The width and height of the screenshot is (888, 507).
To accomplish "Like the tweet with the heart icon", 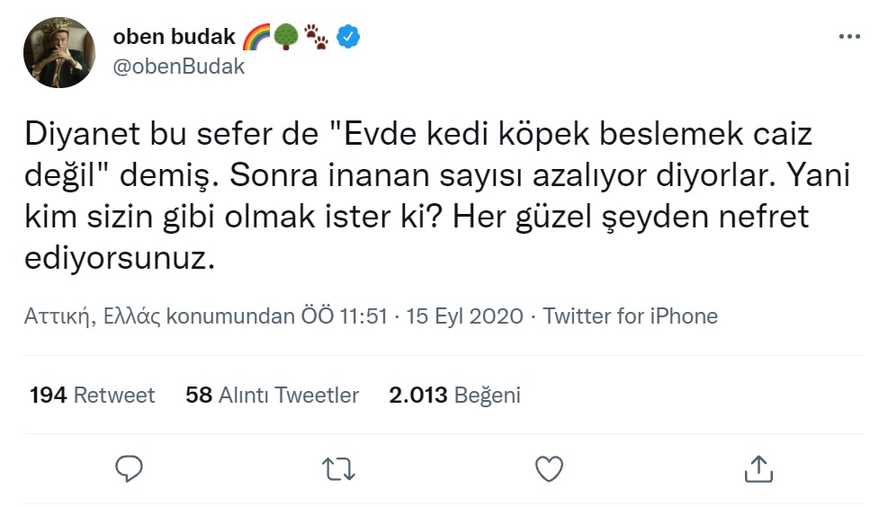I will tap(549, 467).
